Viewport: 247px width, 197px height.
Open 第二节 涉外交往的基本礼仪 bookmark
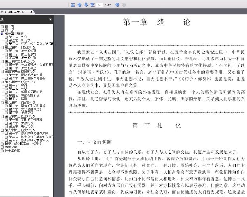pyautogui.click(x=31, y=137)
